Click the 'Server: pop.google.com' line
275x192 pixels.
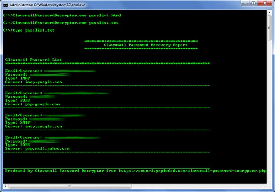pos(33,104)
